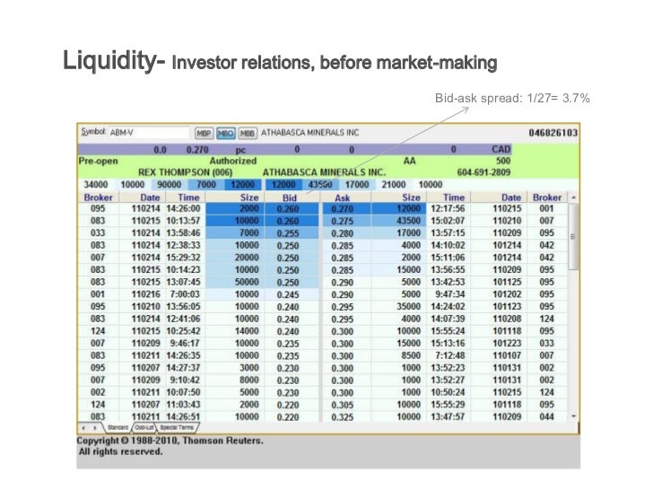This screenshot has height=490, width=653.
Task: Click the ATHABASCA MINERALS INC company name in header
Action: [309, 133]
